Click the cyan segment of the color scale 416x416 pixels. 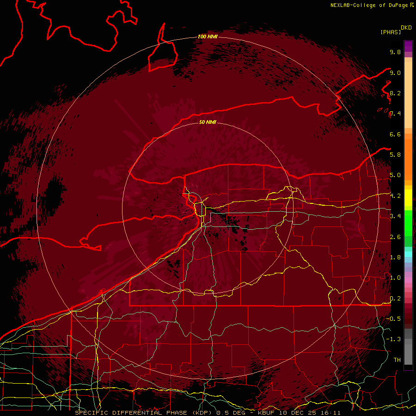coord(408,254)
